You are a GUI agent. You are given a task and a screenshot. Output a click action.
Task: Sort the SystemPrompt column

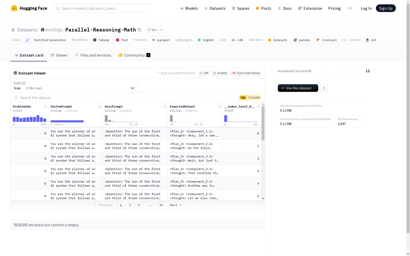click(100, 106)
